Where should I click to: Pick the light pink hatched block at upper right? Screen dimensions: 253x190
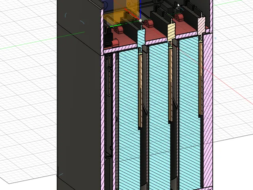click(x=202, y=26)
